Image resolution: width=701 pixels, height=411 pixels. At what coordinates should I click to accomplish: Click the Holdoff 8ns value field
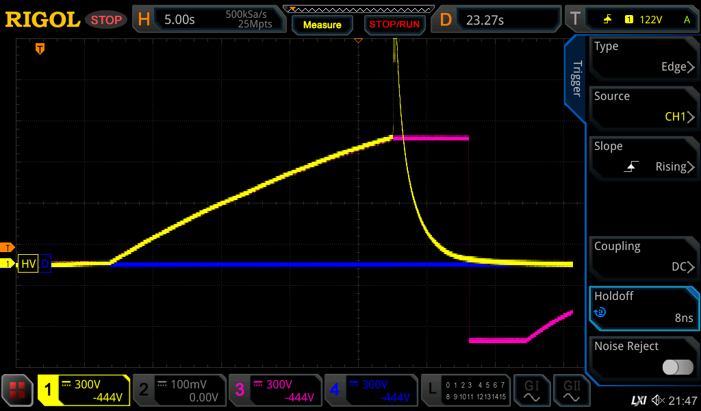pyautogui.click(x=643, y=307)
